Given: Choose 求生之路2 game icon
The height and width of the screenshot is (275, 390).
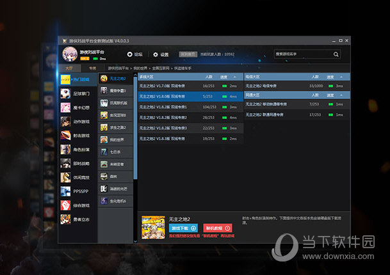Looking at the screenshot, I should click(104, 127).
